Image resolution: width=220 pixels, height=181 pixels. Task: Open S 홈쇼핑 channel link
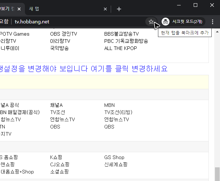coord(9,157)
